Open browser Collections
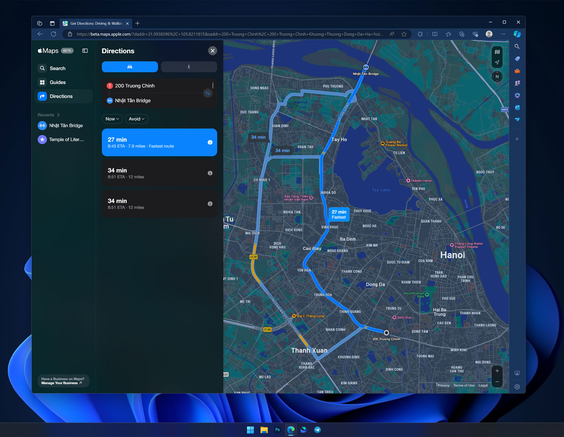 462,34
